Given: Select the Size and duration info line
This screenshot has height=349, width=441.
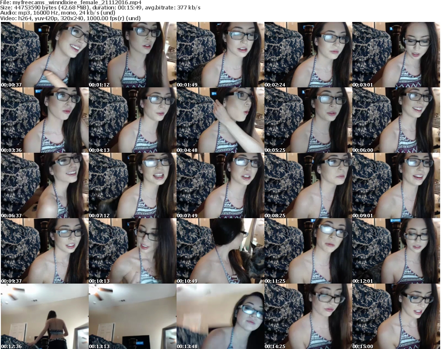Looking at the screenshot, I should click(100, 8).
